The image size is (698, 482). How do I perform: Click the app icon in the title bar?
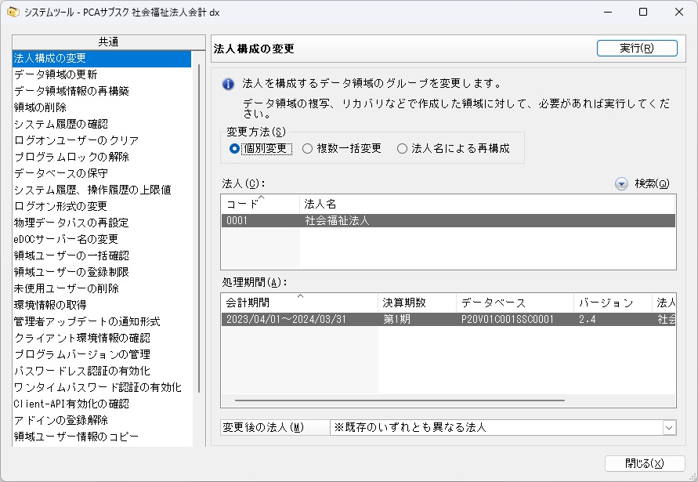point(13,13)
